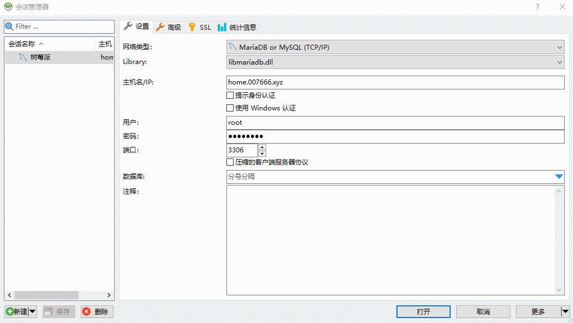The width and height of the screenshot is (573, 323).
Task: Click the green New session icon
Action: pyautogui.click(x=11, y=311)
